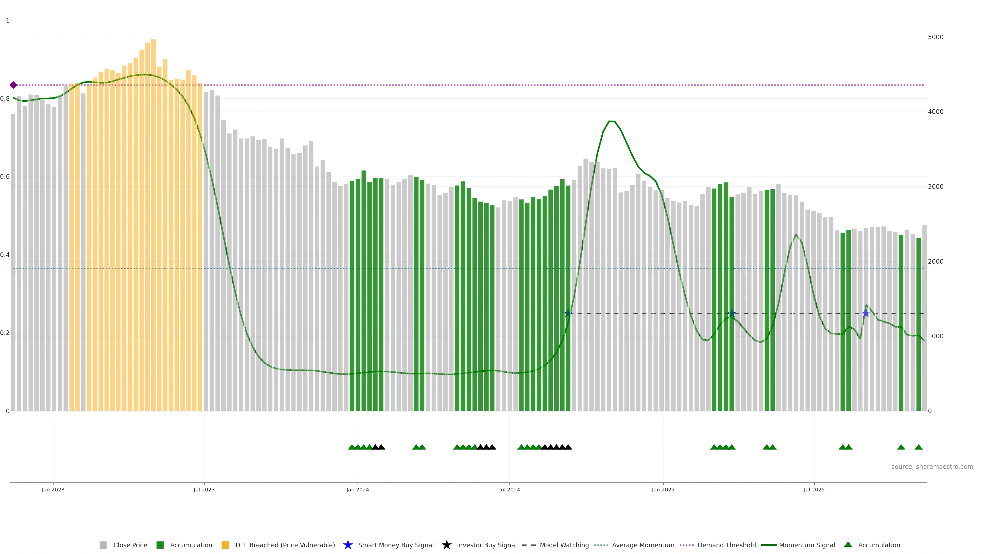Click the Jan 2024 axis label
Screen dimensions: 986x554
pos(357,489)
